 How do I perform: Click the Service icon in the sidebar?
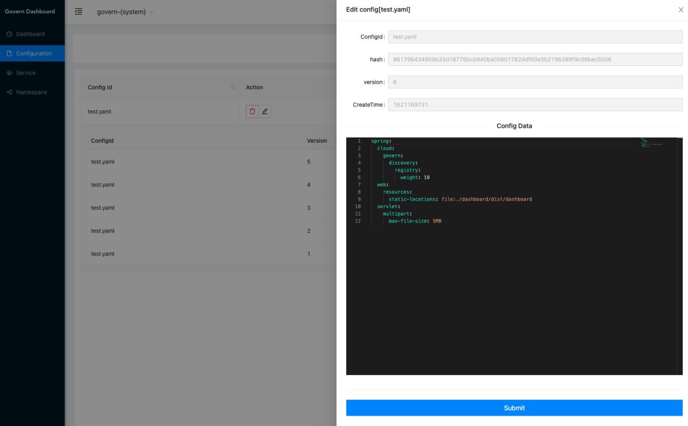[9, 73]
